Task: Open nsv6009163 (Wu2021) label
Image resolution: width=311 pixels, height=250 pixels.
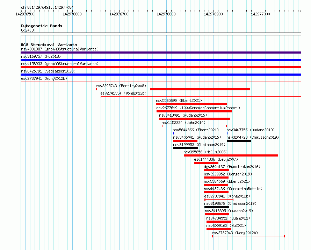Action: pos(226,225)
